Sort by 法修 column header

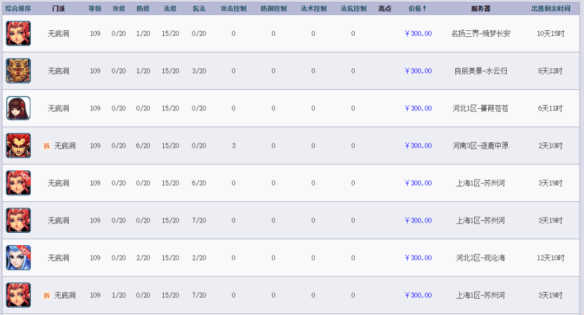pos(170,9)
